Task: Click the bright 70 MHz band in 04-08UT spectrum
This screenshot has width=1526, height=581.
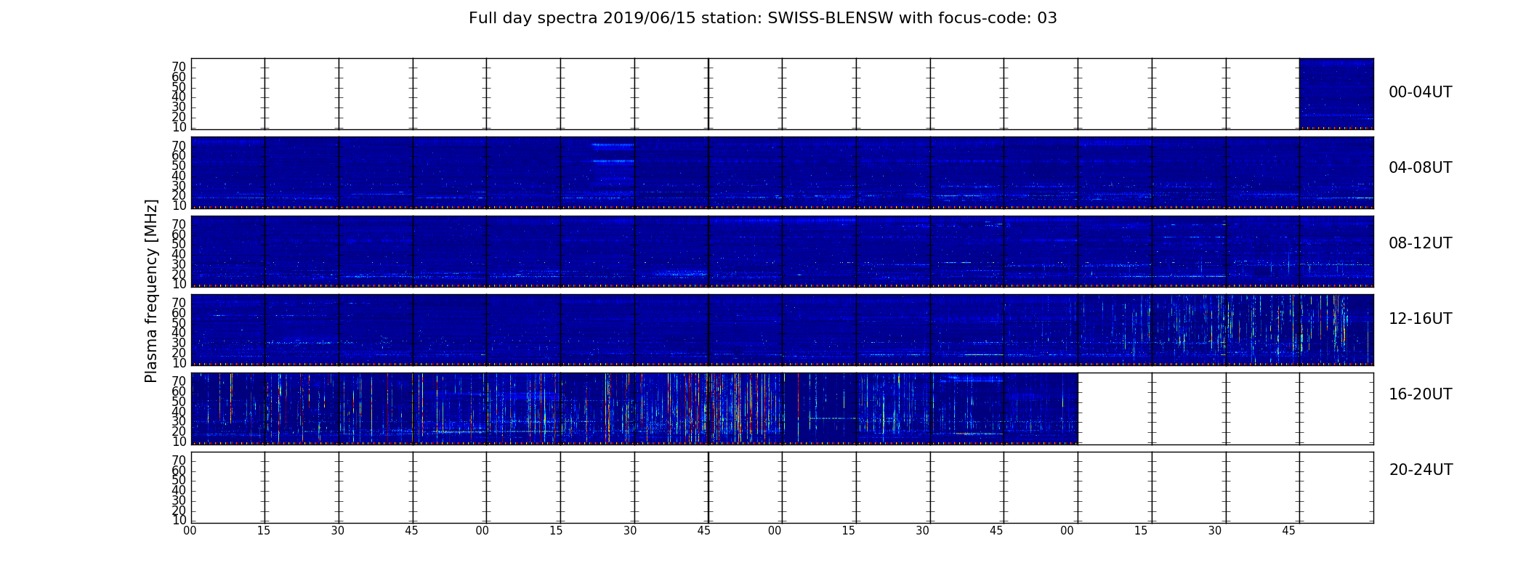Action: click(x=613, y=145)
